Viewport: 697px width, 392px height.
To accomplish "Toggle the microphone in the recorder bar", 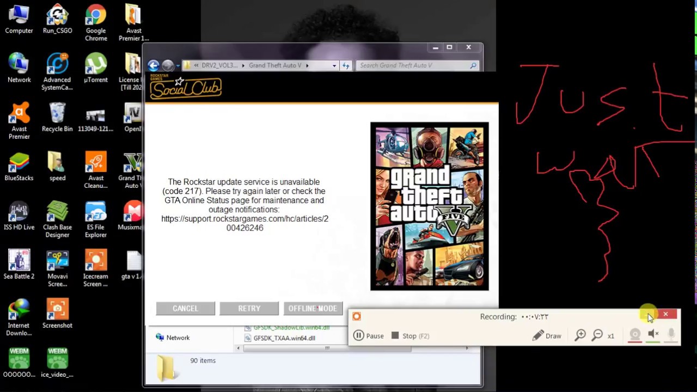I will pyautogui.click(x=671, y=335).
